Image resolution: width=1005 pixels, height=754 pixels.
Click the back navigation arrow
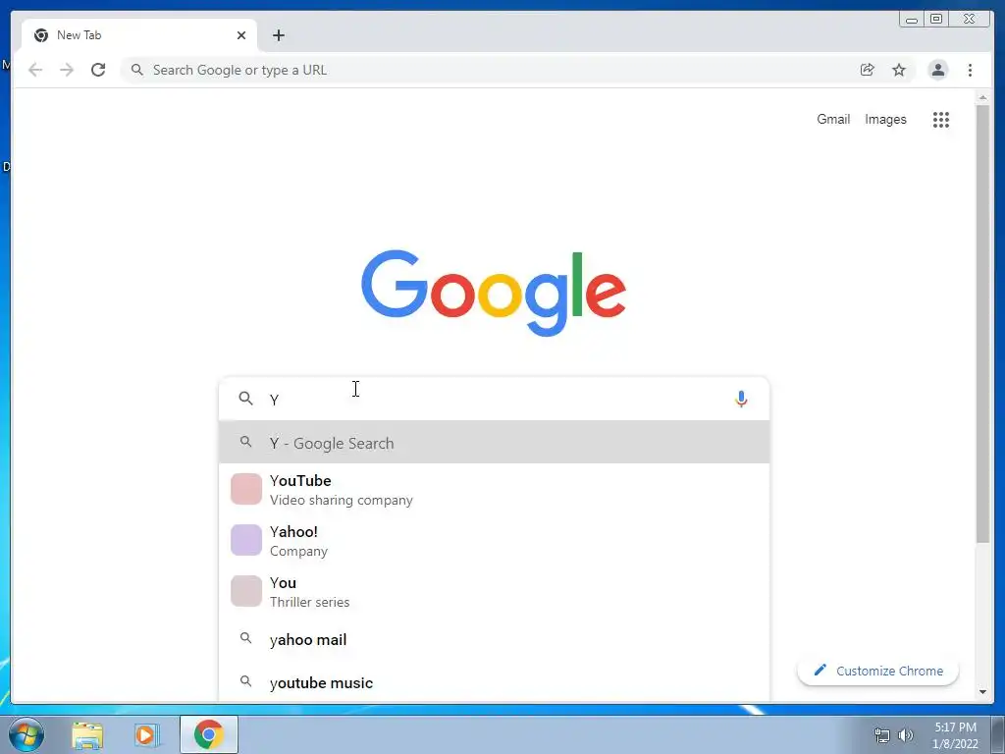(35, 70)
